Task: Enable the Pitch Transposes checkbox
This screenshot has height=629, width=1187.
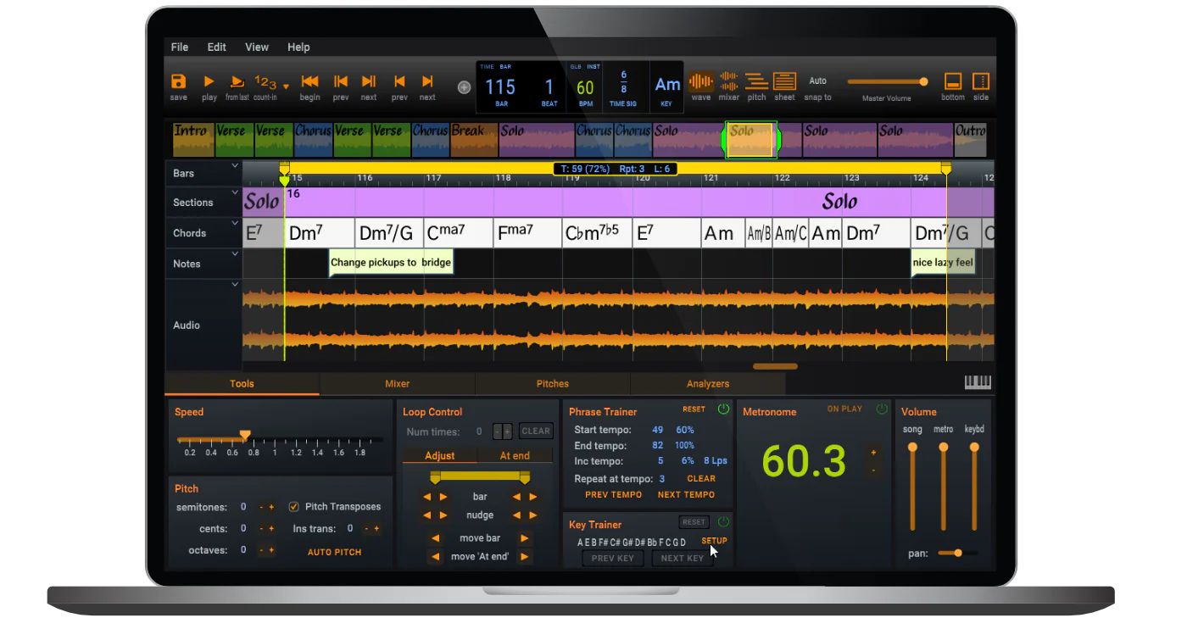Action: pos(294,507)
